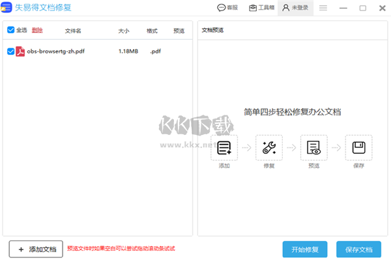The width and height of the screenshot is (391, 260).
Task: Click the 添加 step icon
Action: pyautogui.click(x=224, y=147)
